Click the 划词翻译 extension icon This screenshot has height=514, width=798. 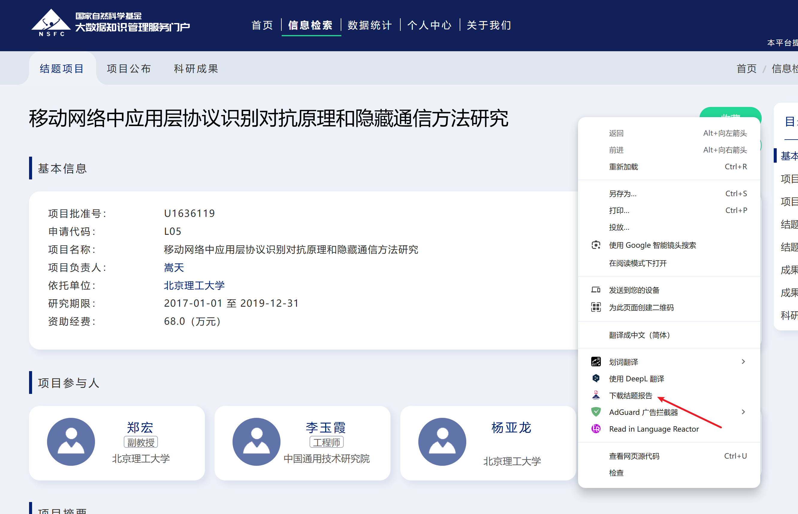pos(596,362)
